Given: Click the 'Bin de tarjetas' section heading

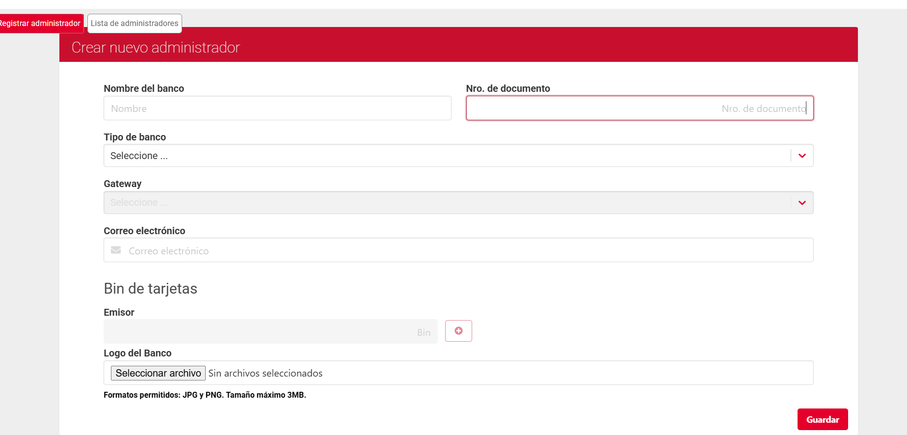Looking at the screenshot, I should [150, 289].
